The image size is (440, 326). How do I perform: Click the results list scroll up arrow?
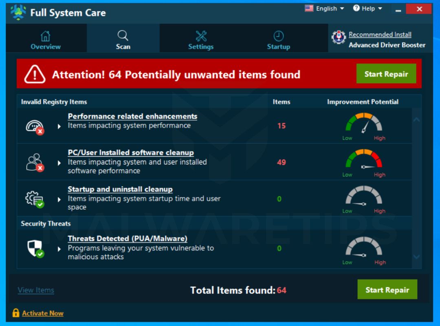pyautogui.click(x=417, y=120)
